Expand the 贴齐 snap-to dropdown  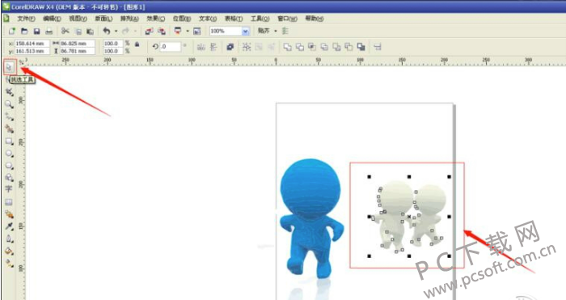[276, 32]
